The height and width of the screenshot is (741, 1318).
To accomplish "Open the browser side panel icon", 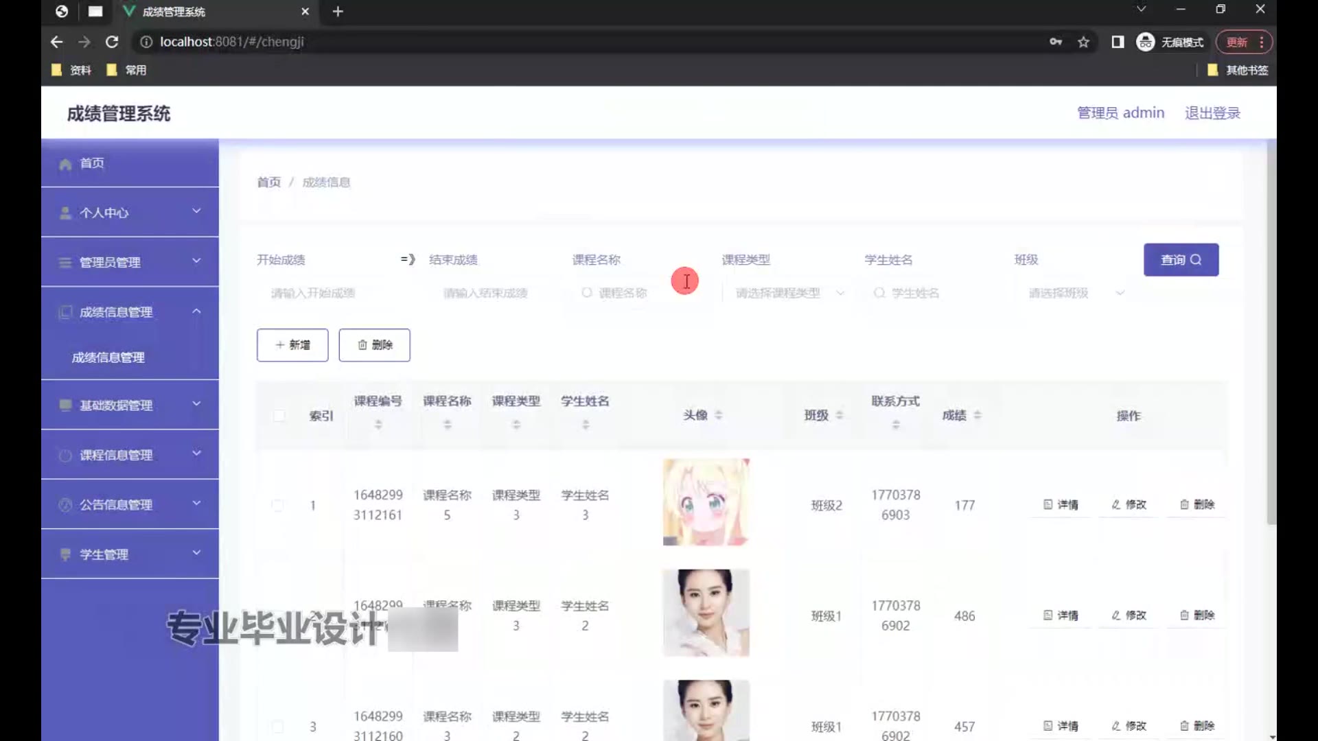I will click(1118, 42).
